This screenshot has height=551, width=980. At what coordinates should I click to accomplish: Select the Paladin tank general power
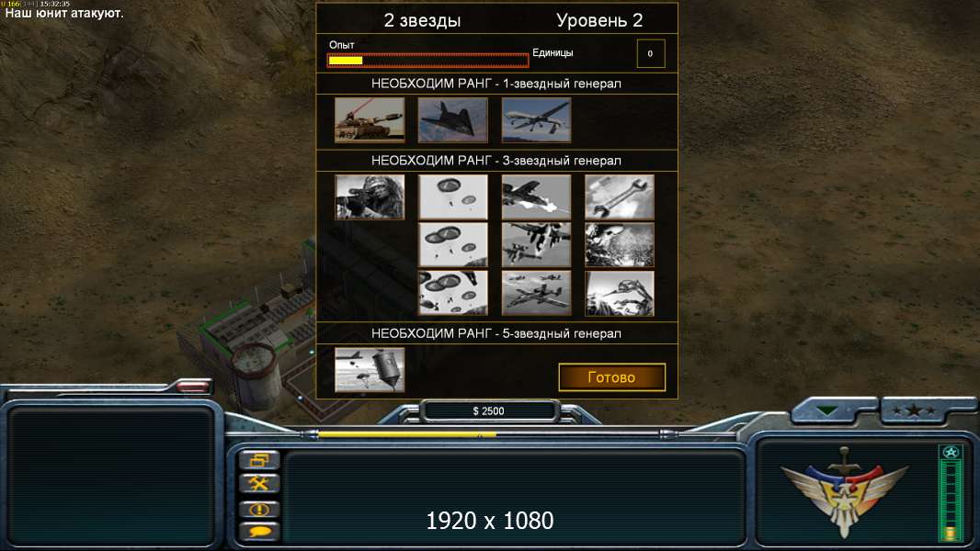pyautogui.click(x=370, y=119)
